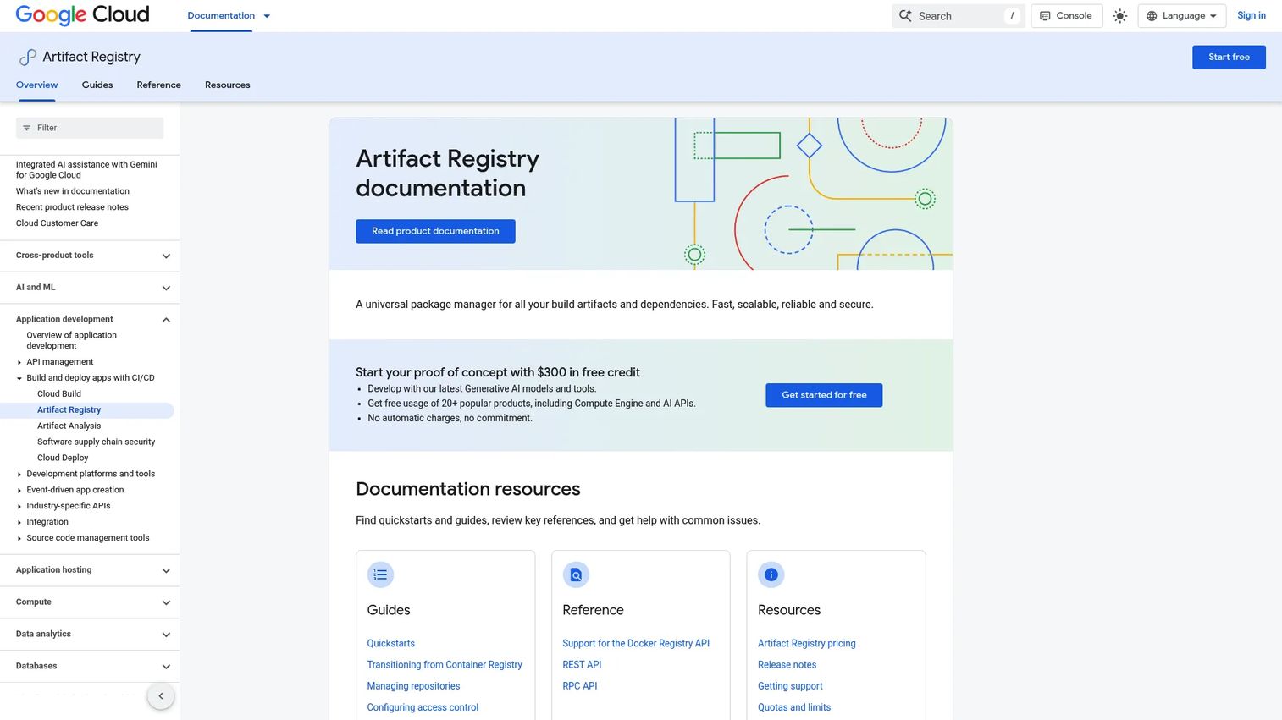Collapse Build and deploy apps with CI/CD

point(19,378)
